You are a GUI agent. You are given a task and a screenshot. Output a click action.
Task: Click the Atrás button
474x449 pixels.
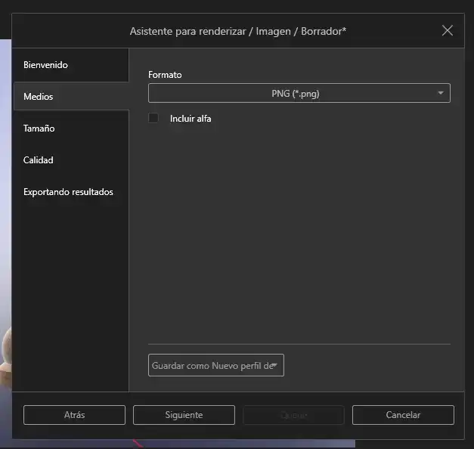74,415
